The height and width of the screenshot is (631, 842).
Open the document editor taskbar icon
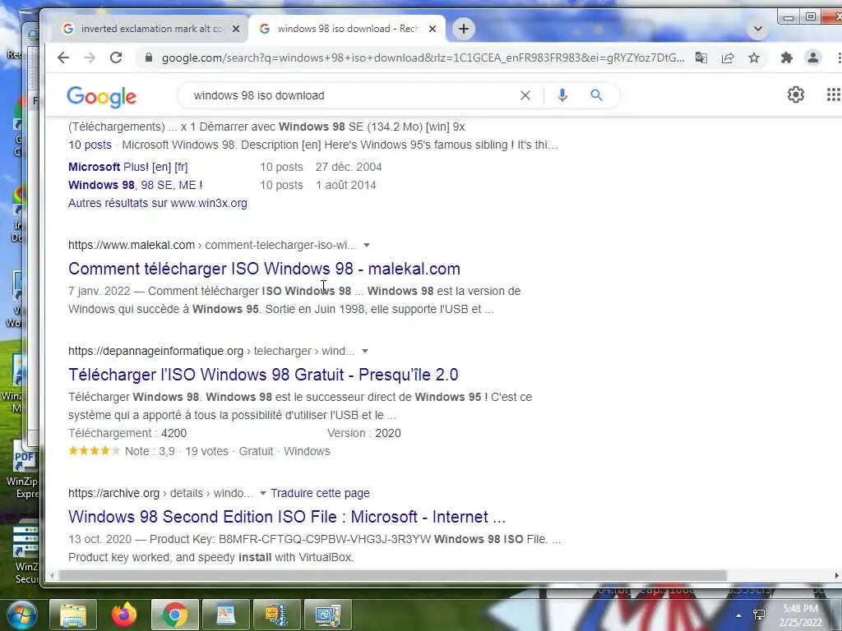coord(226,615)
